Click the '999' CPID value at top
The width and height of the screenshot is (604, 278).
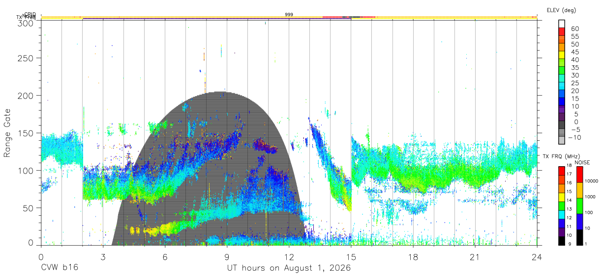(x=289, y=15)
